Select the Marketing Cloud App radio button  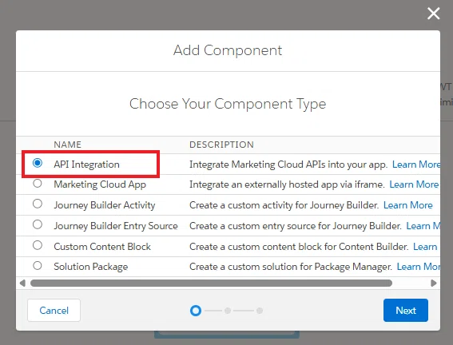(x=38, y=184)
